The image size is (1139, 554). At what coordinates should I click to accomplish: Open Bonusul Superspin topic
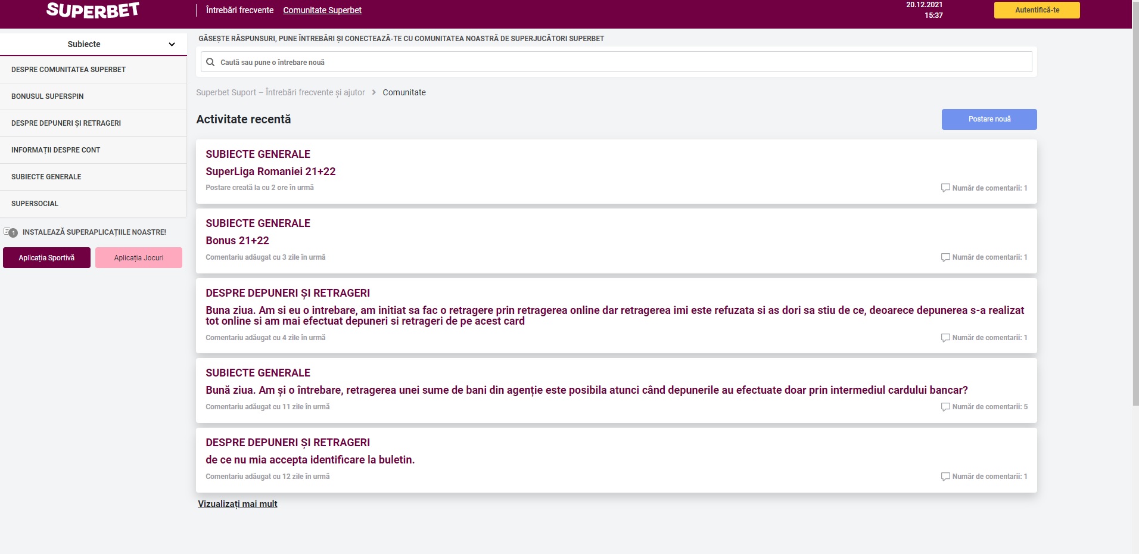click(94, 97)
